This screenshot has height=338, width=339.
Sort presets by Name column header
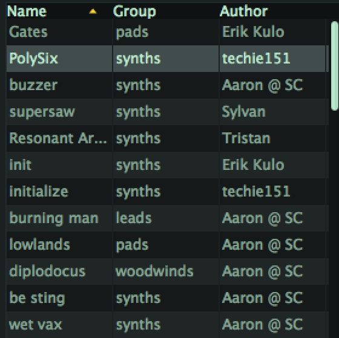[27, 11]
